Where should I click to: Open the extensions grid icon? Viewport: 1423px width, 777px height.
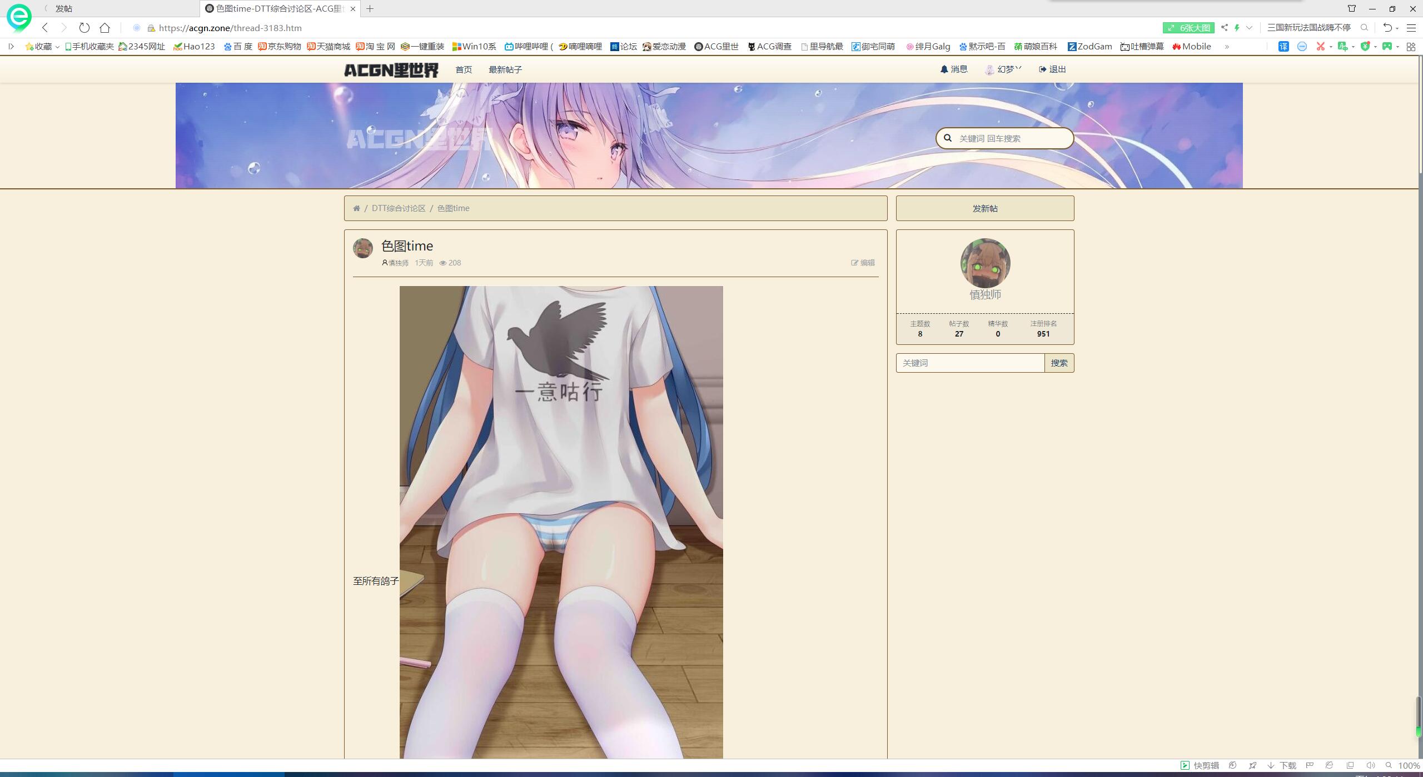point(1411,47)
